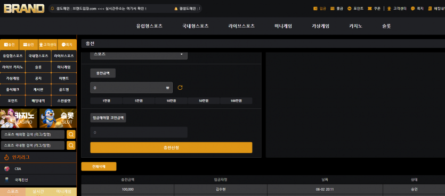Open 출석체크 in the sidebar grid
The height and width of the screenshot is (196, 445).
point(13,89)
